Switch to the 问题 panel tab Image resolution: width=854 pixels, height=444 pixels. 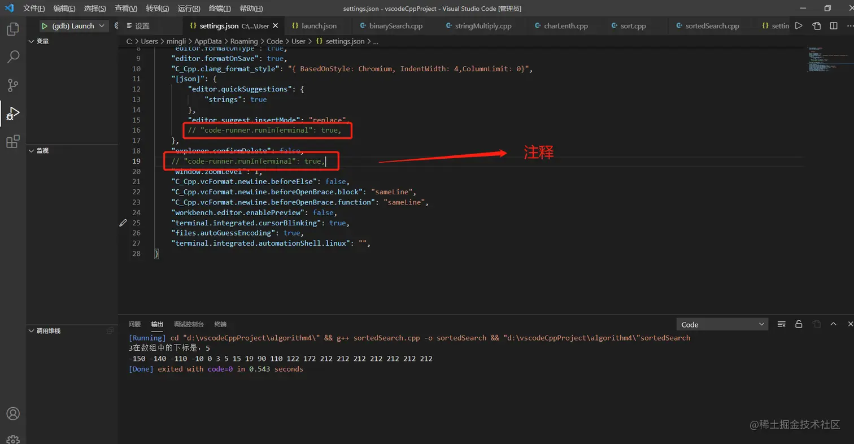point(134,324)
